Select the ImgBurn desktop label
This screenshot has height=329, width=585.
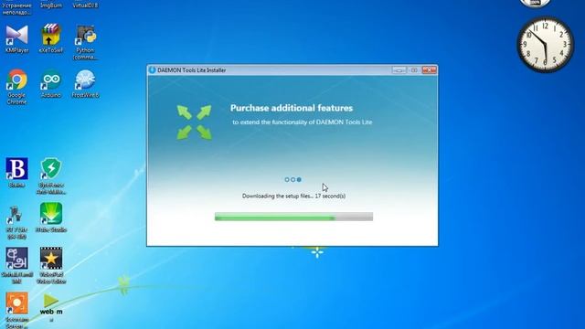[51, 5]
